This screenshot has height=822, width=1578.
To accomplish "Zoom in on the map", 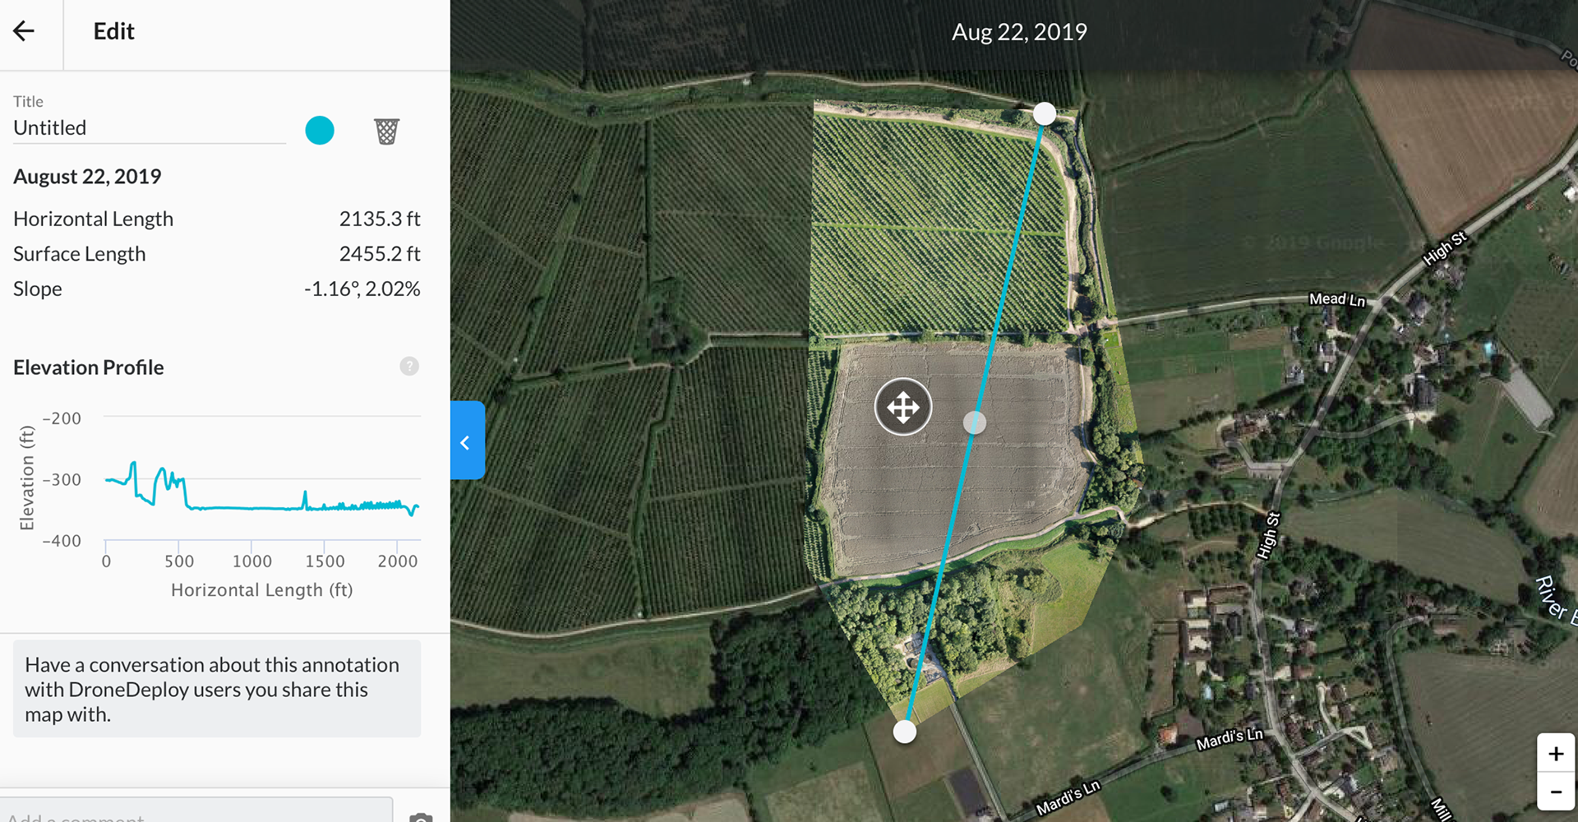I will [1556, 753].
